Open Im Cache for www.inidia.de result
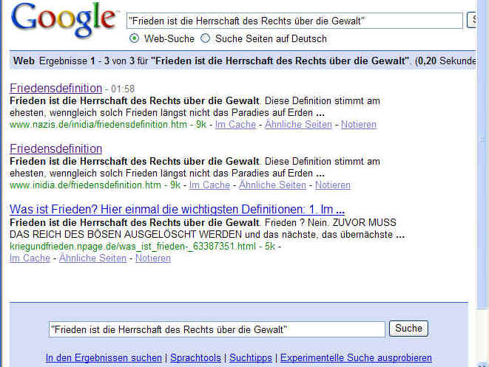The height and width of the screenshot is (367, 489). (209, 185)
